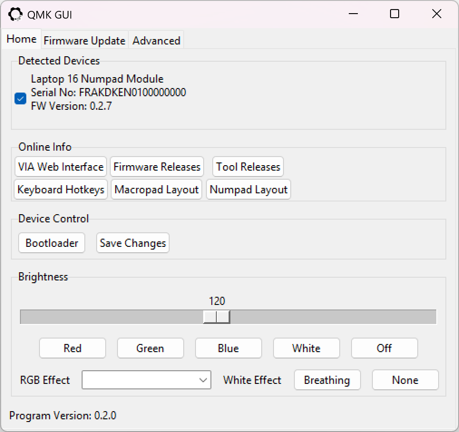The width and height of the screenshot is (459, 432).
Task: Click the Save Changes button
Action: click(133, 243)
